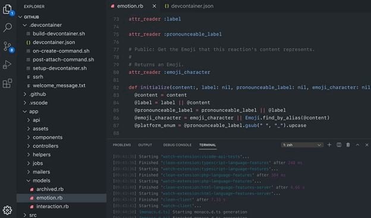
Task: Place cursor on 'def initialize' line
Action: (x=250, y=87)
